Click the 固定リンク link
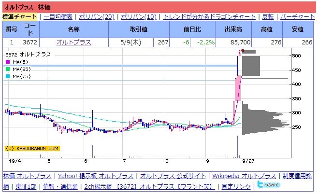 point(236,186)
